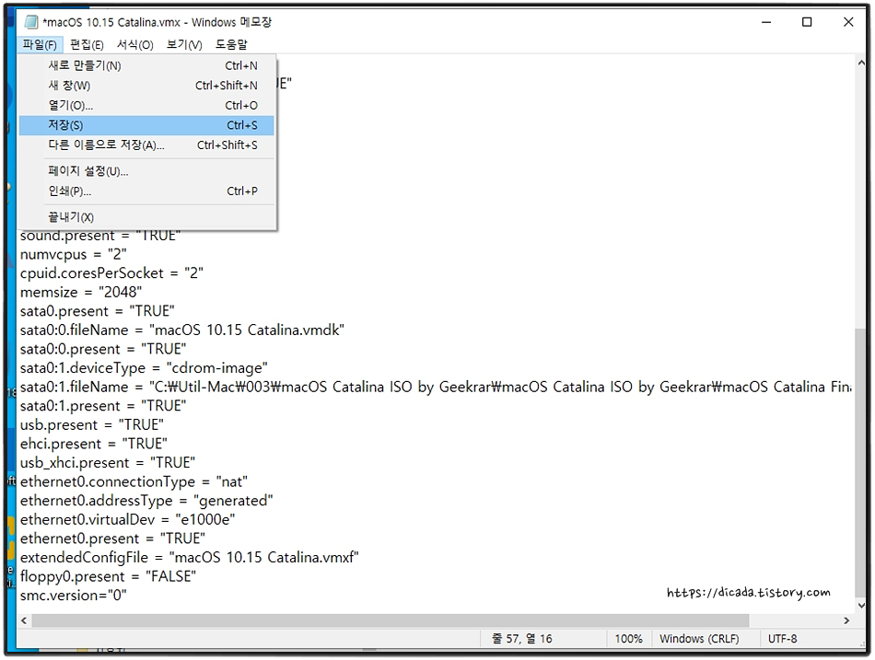Click line sound.present = "TRUE"
Viewport: 875px width, 660px height.
(100, 236)
